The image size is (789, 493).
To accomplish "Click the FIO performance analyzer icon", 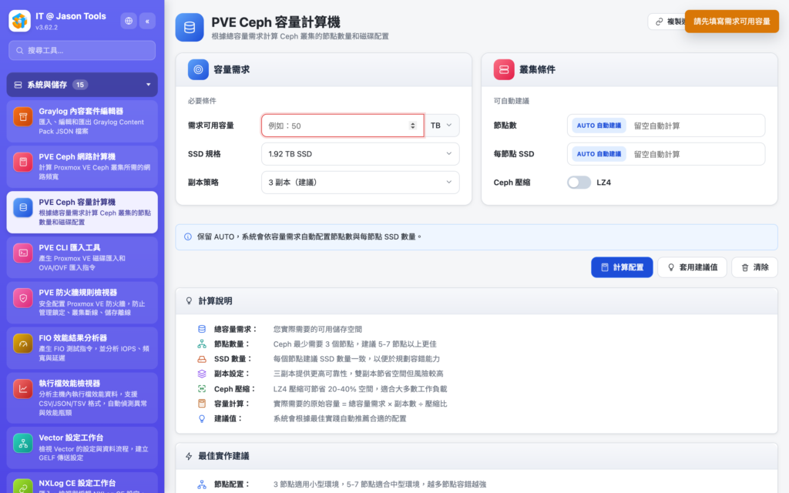I will point(22,344).
